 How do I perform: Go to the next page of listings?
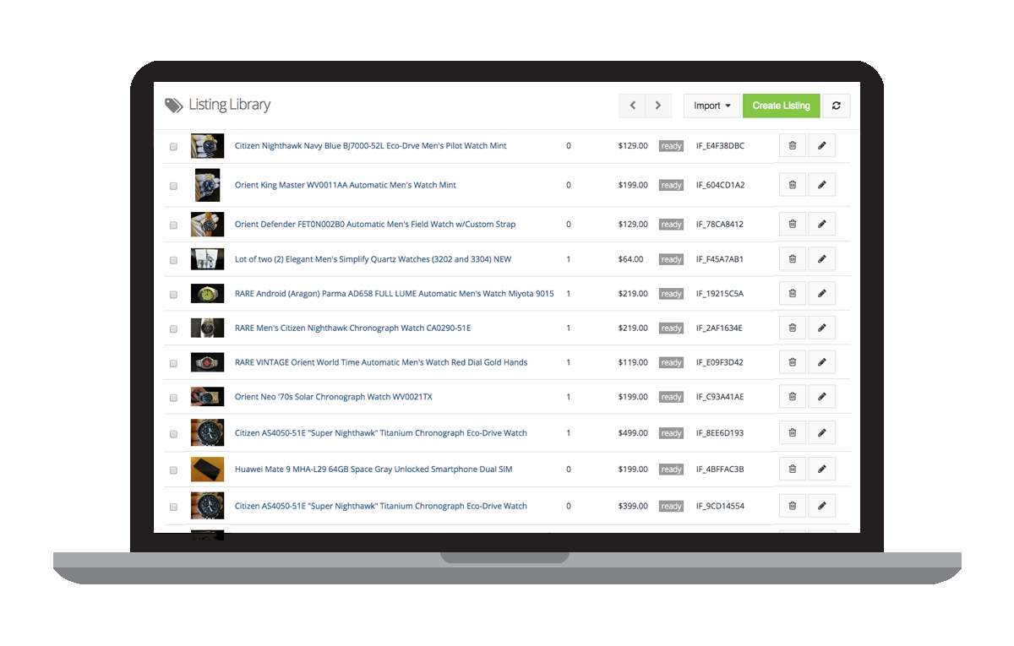click(658, 106)
